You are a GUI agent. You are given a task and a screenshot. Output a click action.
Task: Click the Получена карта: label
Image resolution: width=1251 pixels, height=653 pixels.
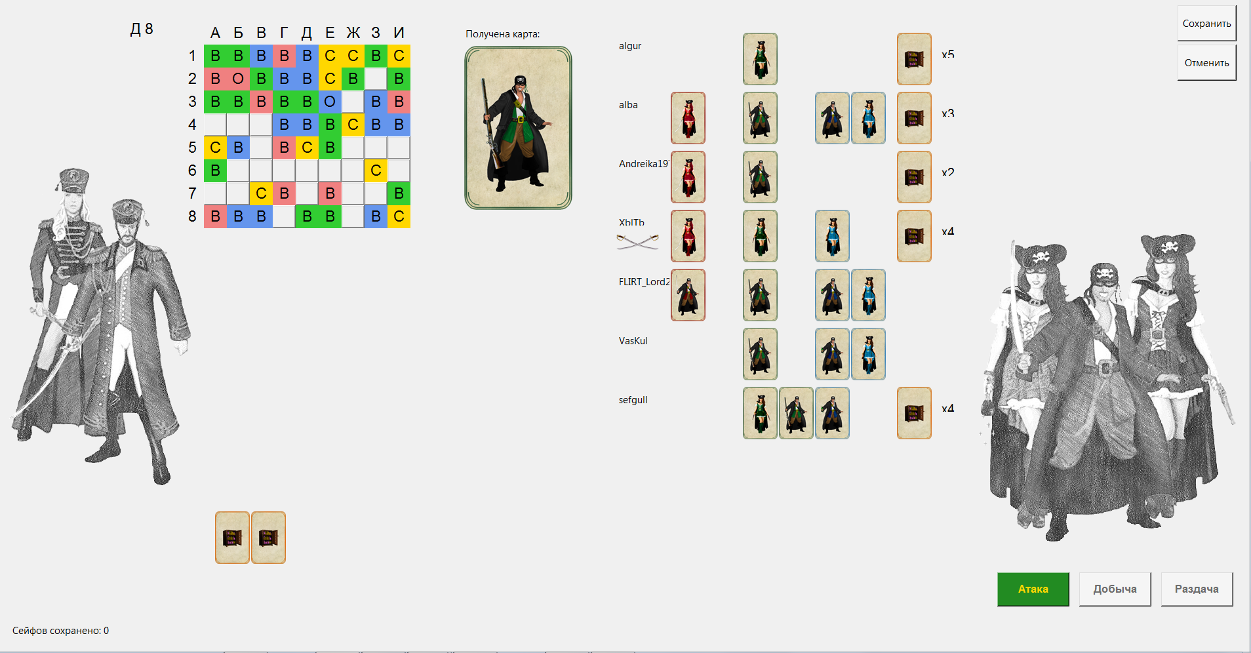pos(503,34)
